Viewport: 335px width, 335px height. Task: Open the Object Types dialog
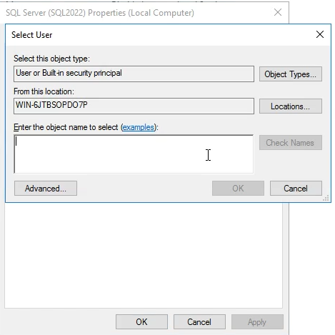[291, 74]
